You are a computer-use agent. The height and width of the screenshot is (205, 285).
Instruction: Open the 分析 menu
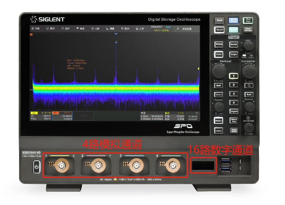[140, 28]
